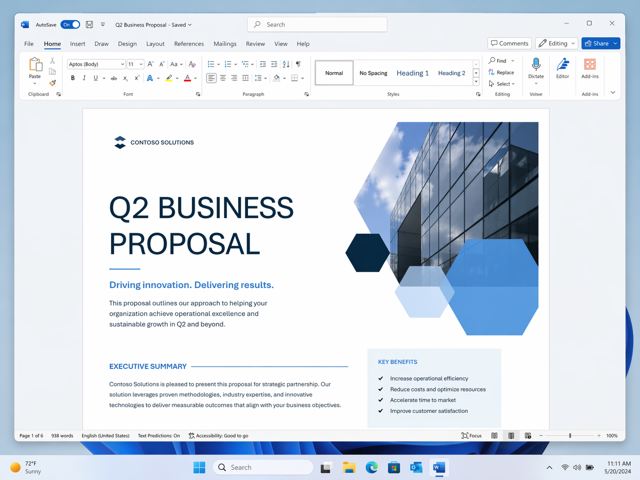Align text to the left
Image resolution: width=640 pixels, height=480 pixels.
pyautogui.click(x=212, y=78)
